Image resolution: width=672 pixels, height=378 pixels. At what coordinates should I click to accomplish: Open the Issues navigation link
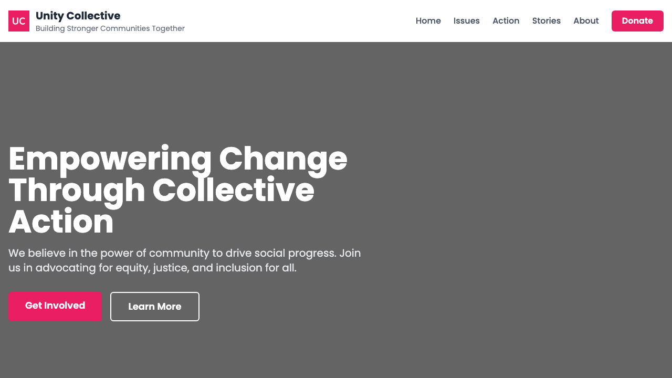(x=466, y=21)
